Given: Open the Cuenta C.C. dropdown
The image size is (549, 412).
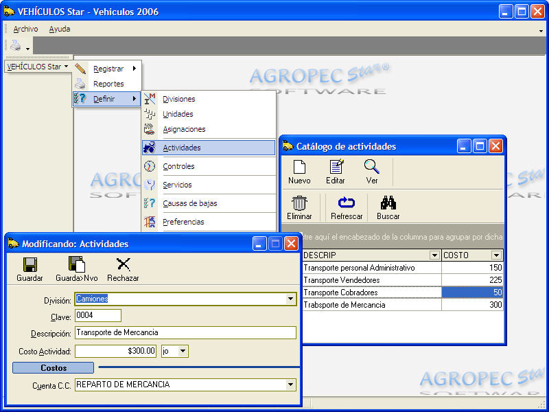Looking at the screenshot, I should tap(291, 385).
